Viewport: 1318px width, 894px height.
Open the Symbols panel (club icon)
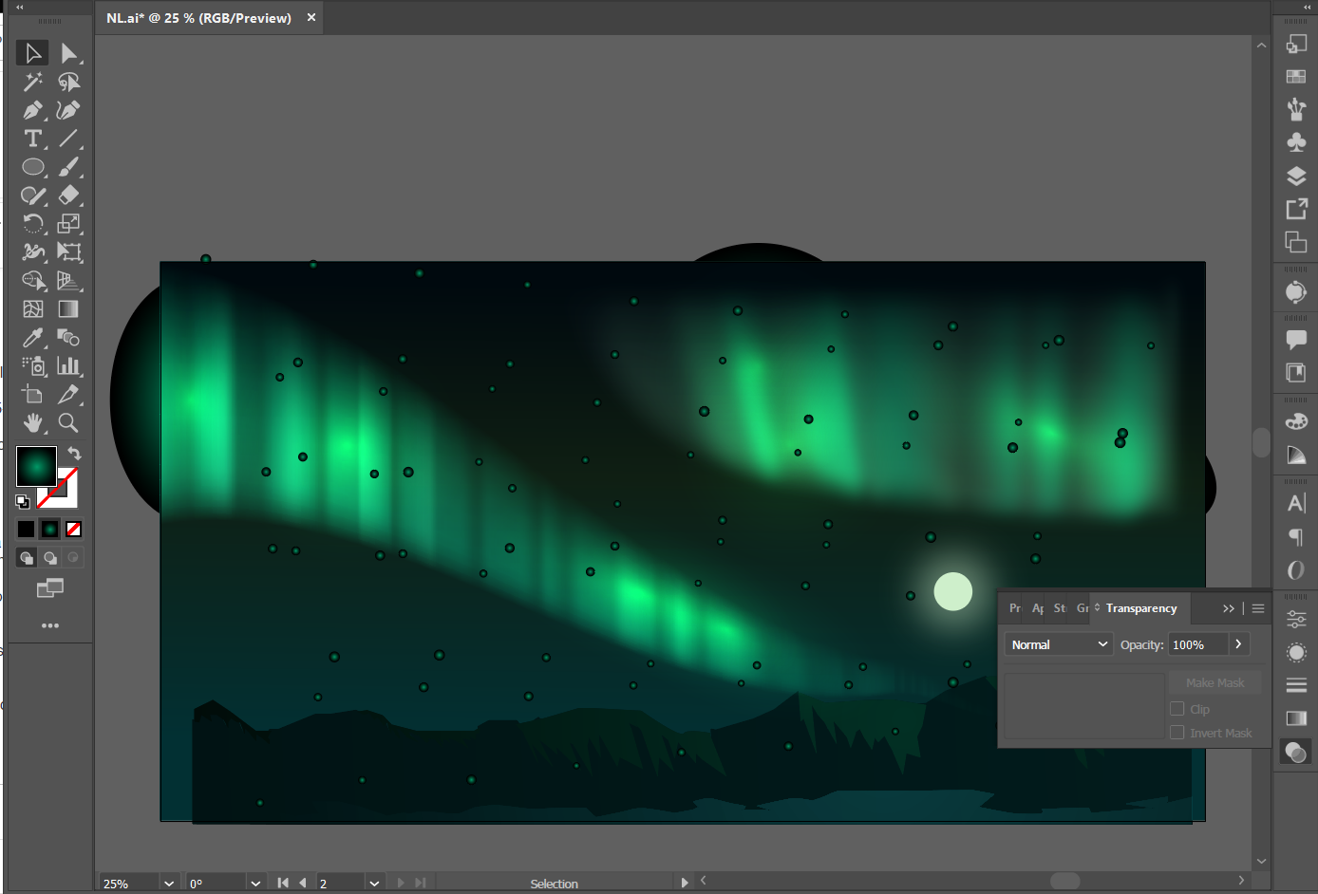tap(1296, 142)
